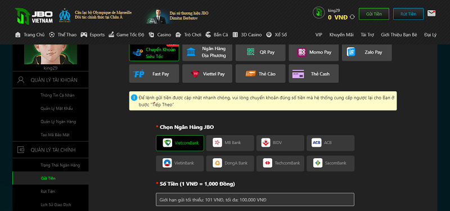Click the VietinBank logo icon
Image resolution: width=450 pixels, height=211 pixels.
point(167,163)
